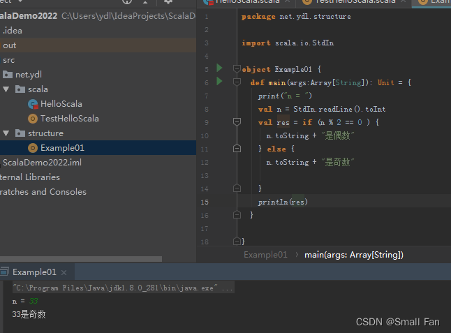Click the project panel horizontal scrollbar
The height and width of the screenshot is (333, 451).
pyautogui.click(x=81, y=259)
